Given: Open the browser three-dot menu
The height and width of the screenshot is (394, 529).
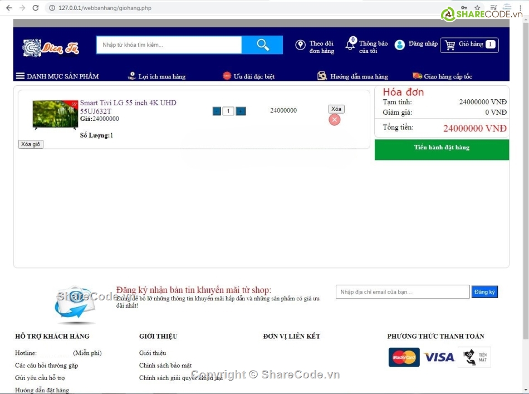Looking at the screenshot, I should click(521, 7).
